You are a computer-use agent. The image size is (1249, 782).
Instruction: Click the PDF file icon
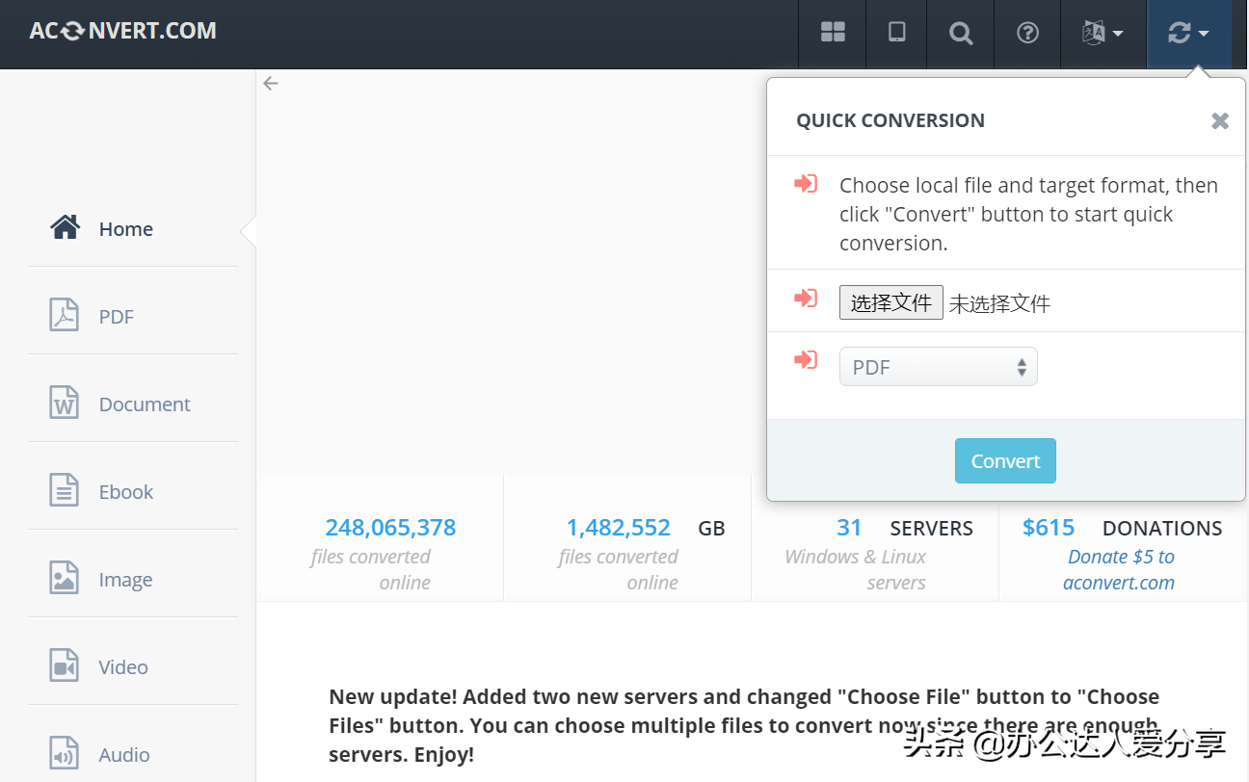click(64, 315)
